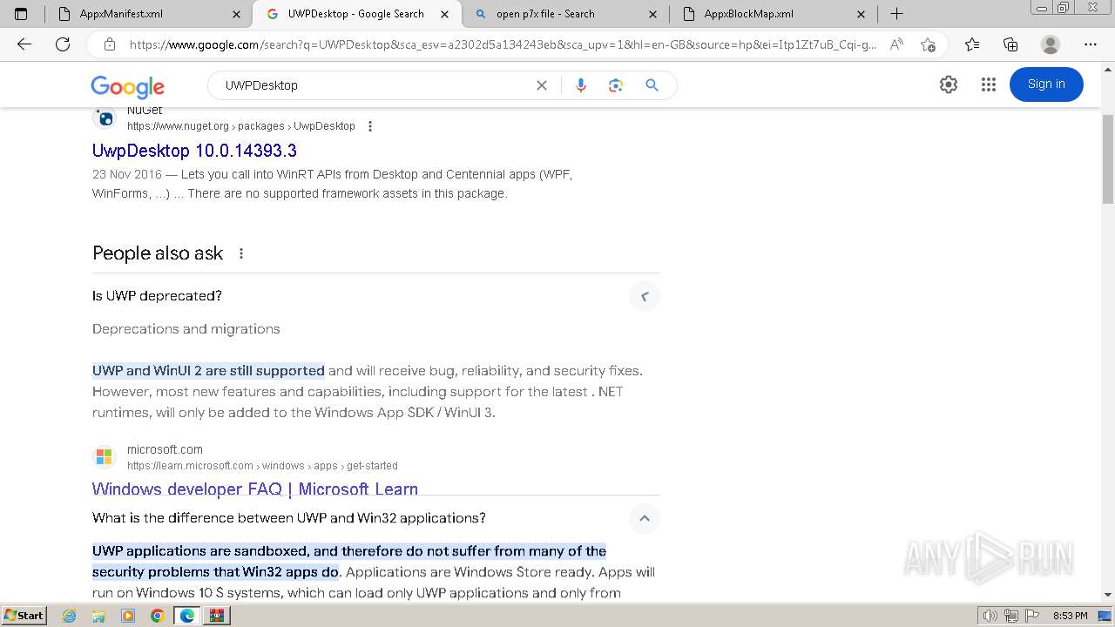Open the Windows Start menu
This screenshot has height=627, width=1115.
click(24, 616)
